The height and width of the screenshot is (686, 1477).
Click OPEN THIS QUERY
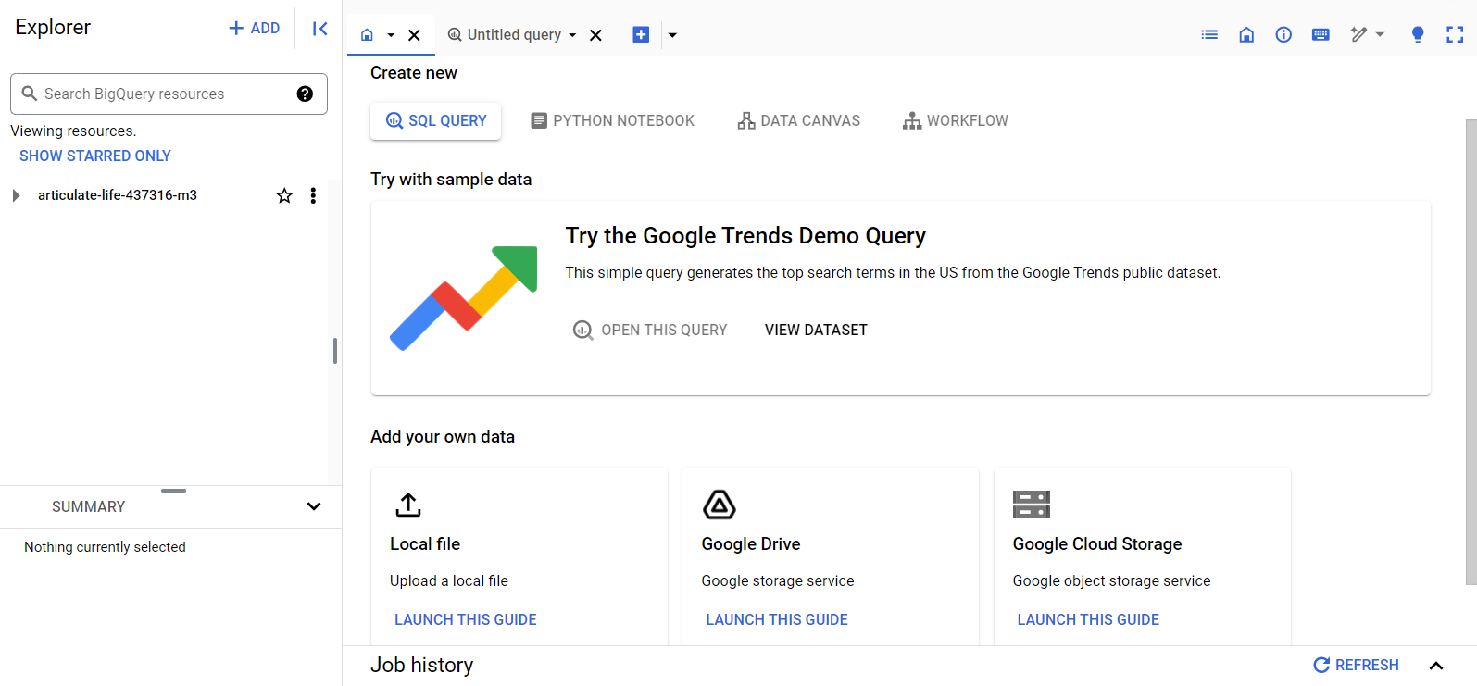point(650,331)
